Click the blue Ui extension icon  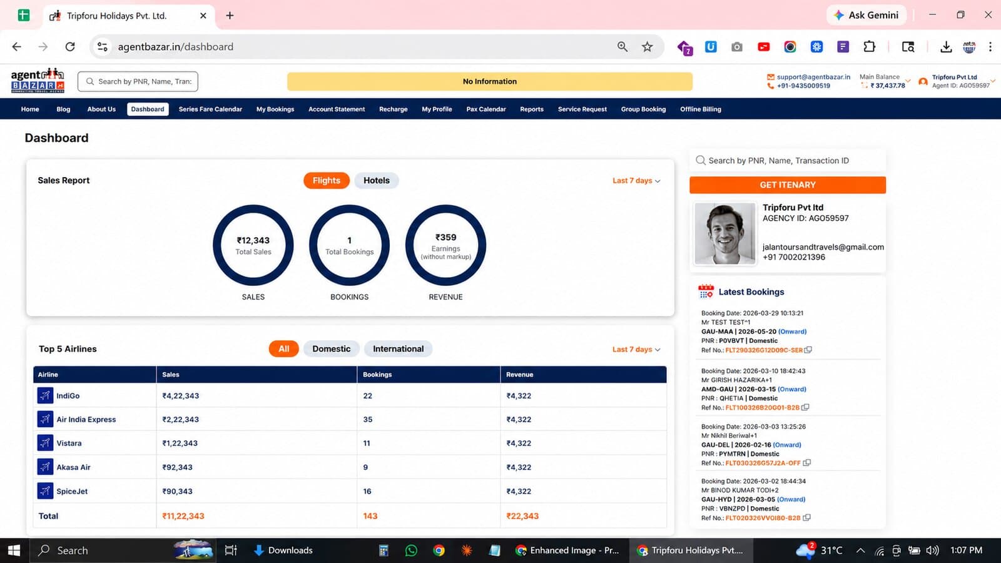coord(711,47)
